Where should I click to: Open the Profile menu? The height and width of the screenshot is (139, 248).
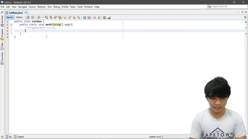(x=65, y=7)
